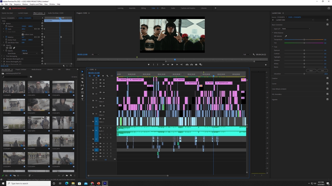
Task: Toggle the Vignette section checkbox
Action: 328,99
